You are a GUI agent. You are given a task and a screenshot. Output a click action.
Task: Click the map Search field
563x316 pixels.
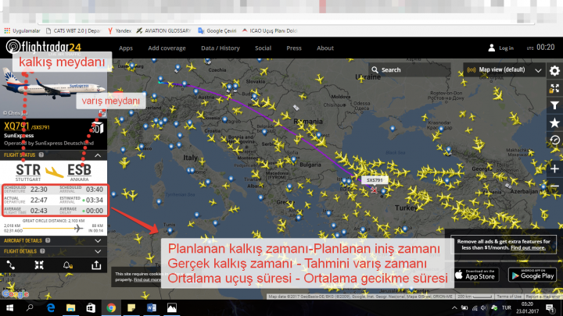414,69
